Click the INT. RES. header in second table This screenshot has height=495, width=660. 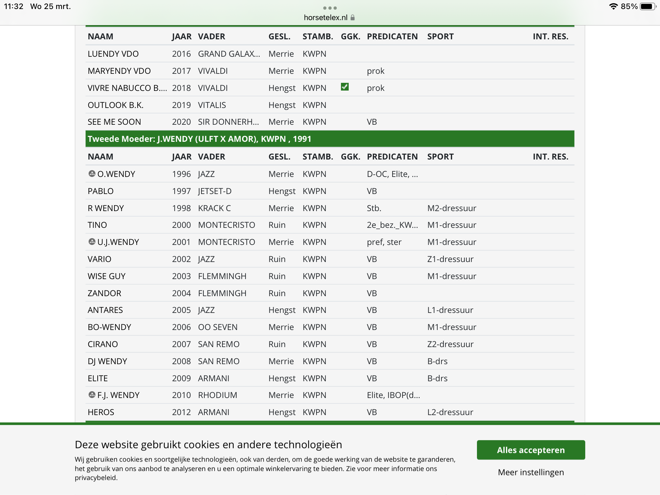(x=551, y=157)
